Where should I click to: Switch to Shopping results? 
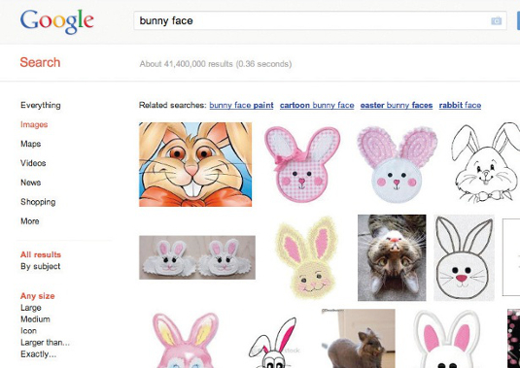(x=38, y=202)
